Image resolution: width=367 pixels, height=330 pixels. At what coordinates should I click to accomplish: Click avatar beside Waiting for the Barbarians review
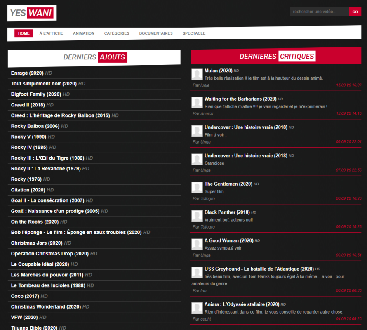pos(197,103)
